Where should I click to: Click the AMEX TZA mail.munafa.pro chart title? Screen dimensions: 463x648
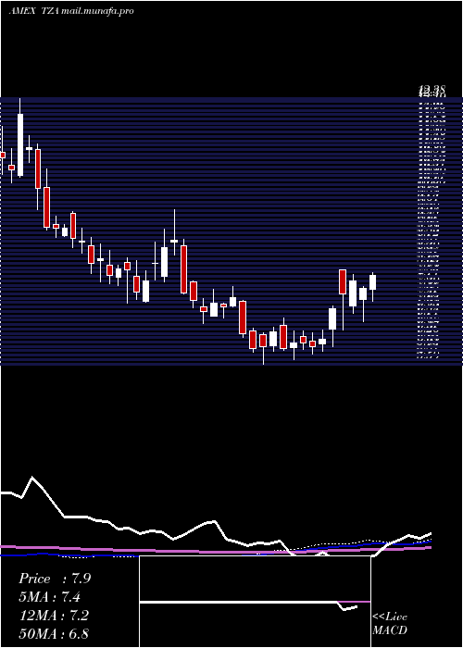(x=71, y=11)
